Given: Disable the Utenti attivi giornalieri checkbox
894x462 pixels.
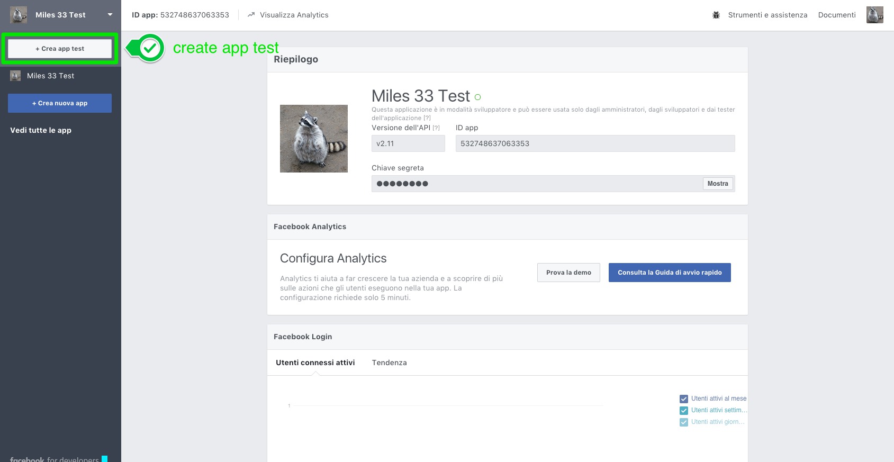Looking at the screenshot, I should pyautogui.click(x=684, y=422).
